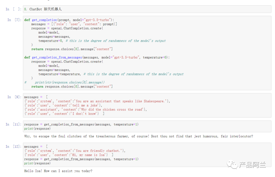This screenshot has height=177, width=275.
Task: Click 'print(response)' in cell 12
Action: point(37,163)
